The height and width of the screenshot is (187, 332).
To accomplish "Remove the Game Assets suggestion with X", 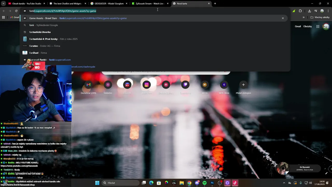I will coord(283,18).
